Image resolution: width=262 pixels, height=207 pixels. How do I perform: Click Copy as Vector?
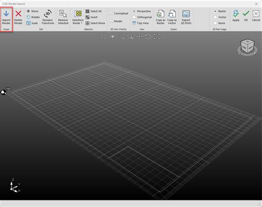pyautogui.click(x=172, y=17)
